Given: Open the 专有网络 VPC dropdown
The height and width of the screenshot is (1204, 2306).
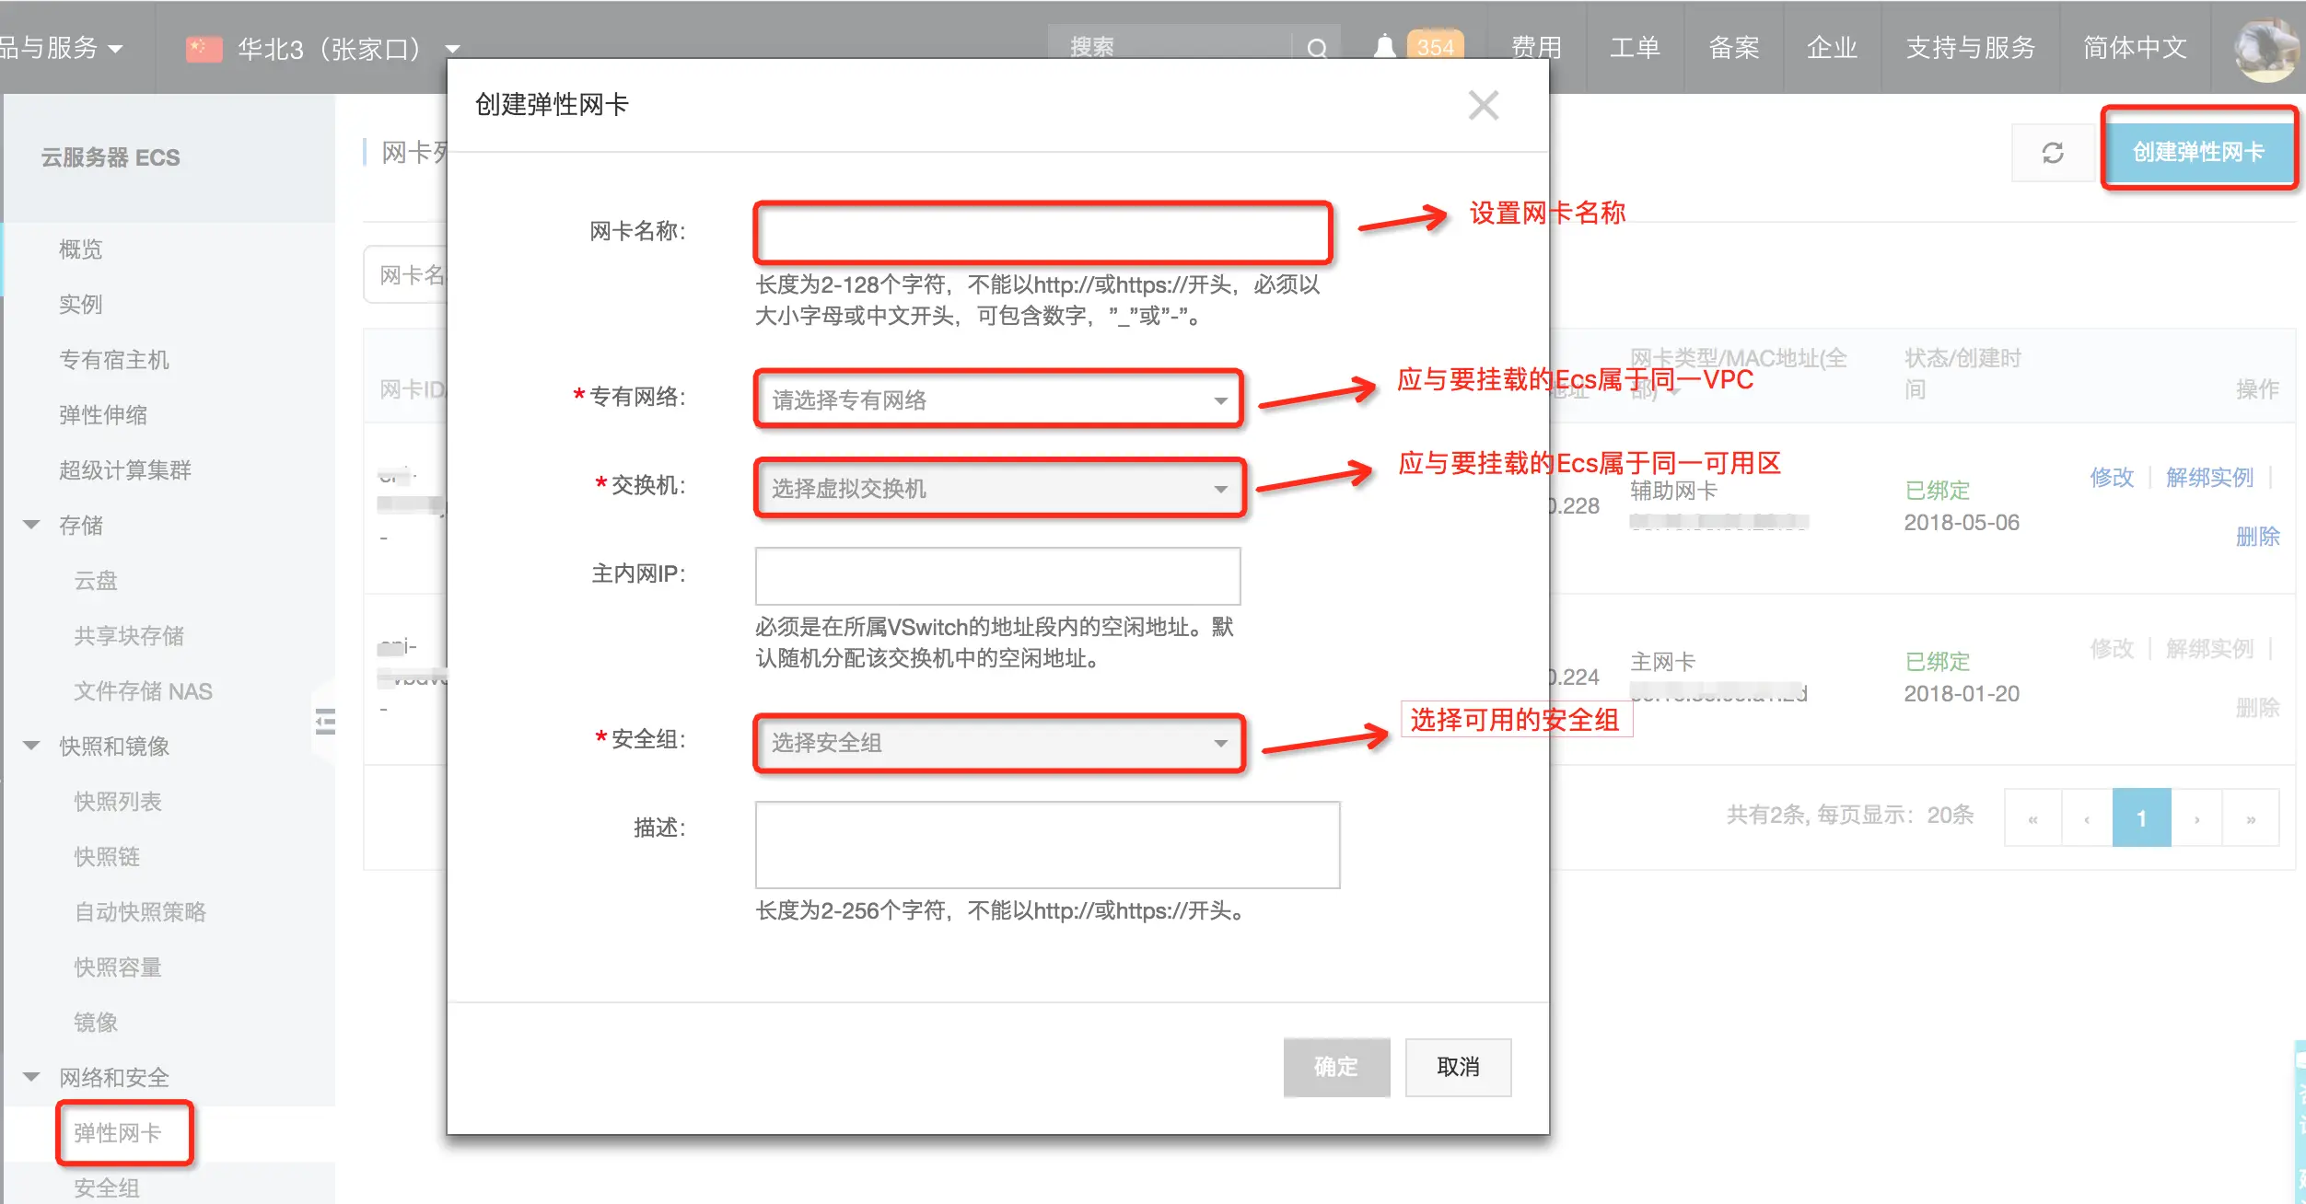Looking at the screenshot, I should click(998, 399).
